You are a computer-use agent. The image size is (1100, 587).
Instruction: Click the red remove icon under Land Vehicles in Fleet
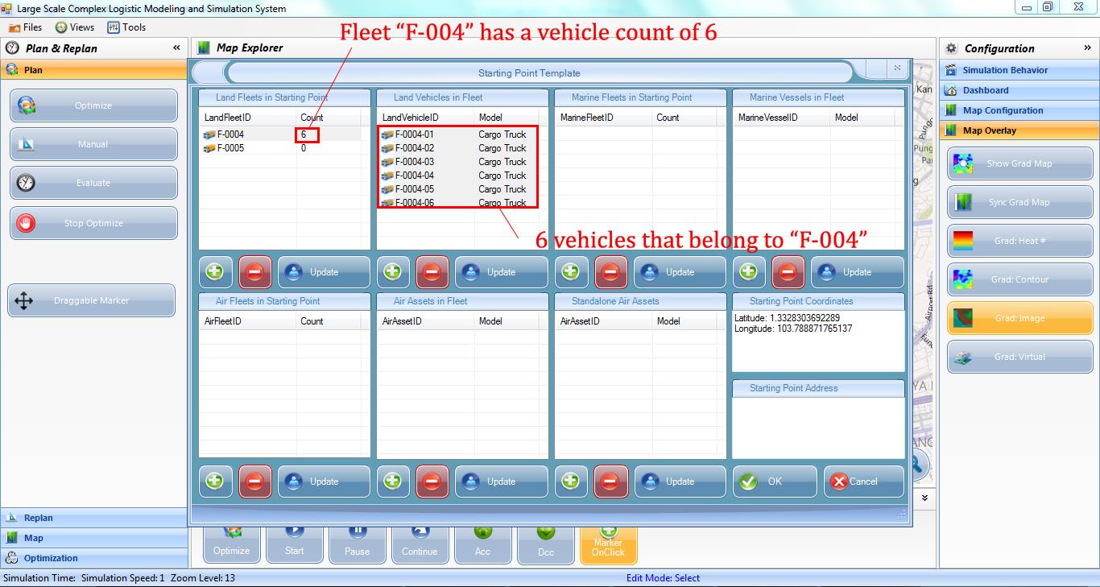[x=432, y=271]
